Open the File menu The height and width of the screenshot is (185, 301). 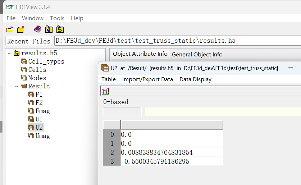[x=11, y=18]
